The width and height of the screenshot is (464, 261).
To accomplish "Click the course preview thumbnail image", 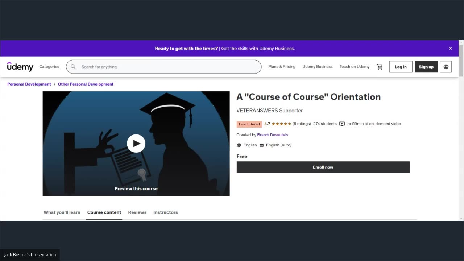I will 136,144.
